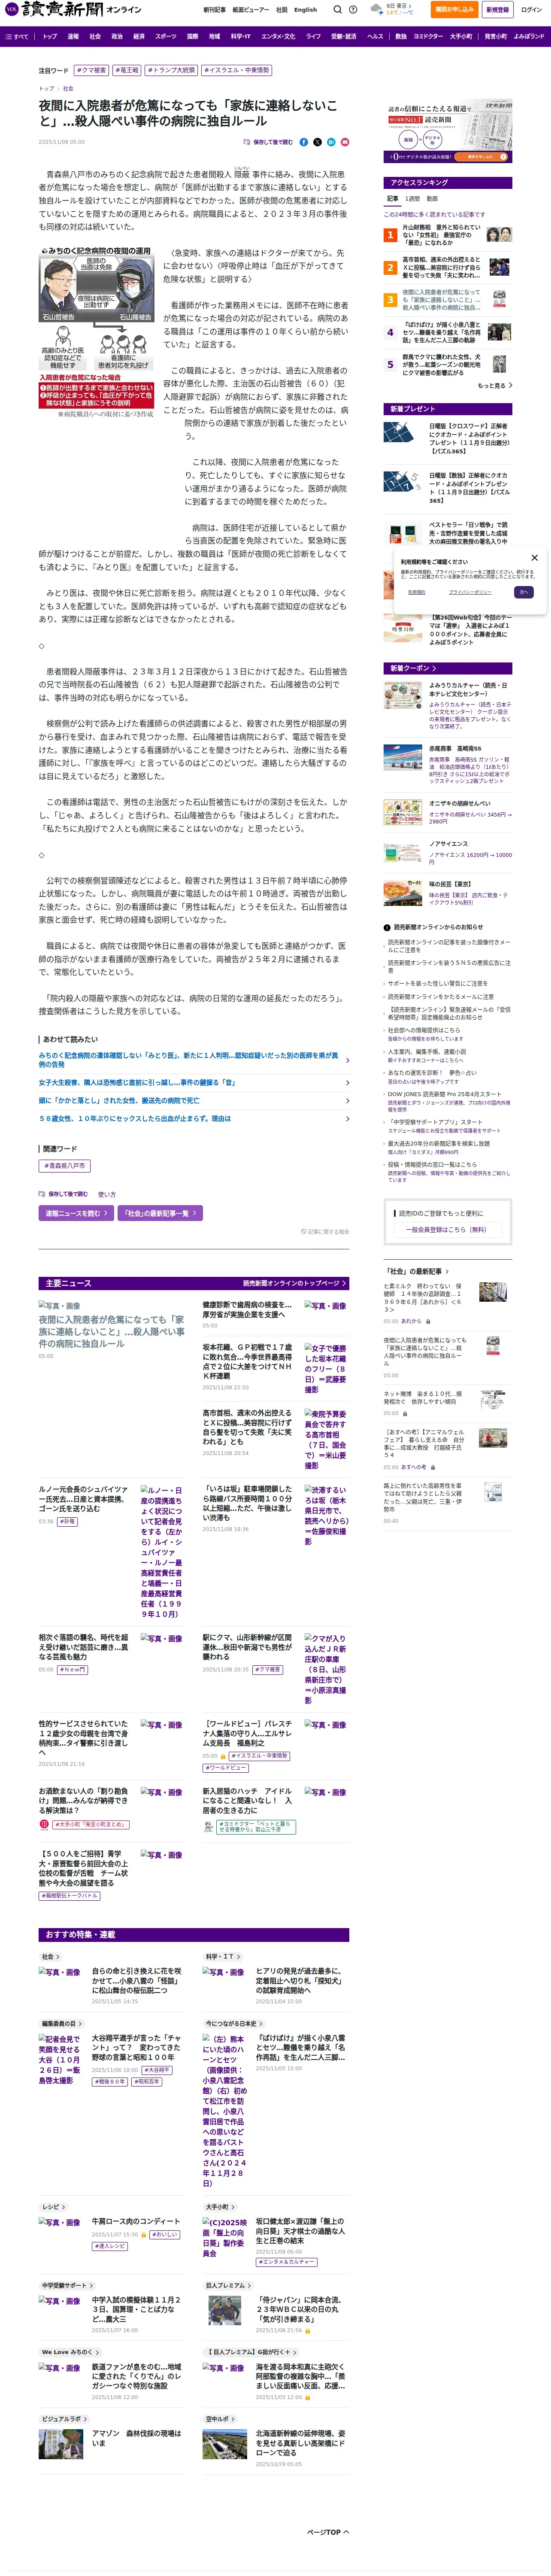Select the 1週間 ranking tab
The image size is (551, 2576).
pos(412,199)
